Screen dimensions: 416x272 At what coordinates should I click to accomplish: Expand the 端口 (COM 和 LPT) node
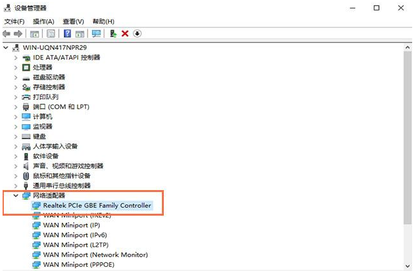click(16, 107)
